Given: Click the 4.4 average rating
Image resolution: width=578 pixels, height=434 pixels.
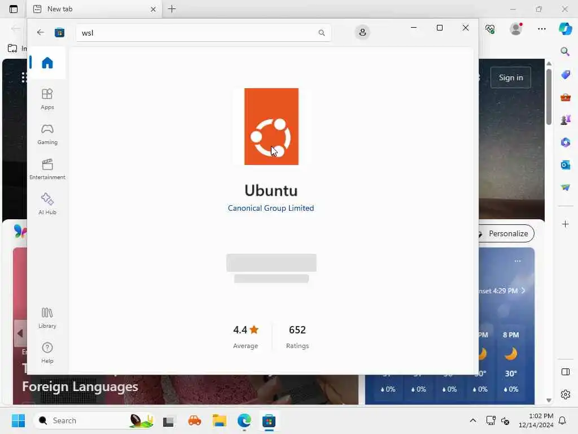Looking at the screenshot, I should [246, 329].
